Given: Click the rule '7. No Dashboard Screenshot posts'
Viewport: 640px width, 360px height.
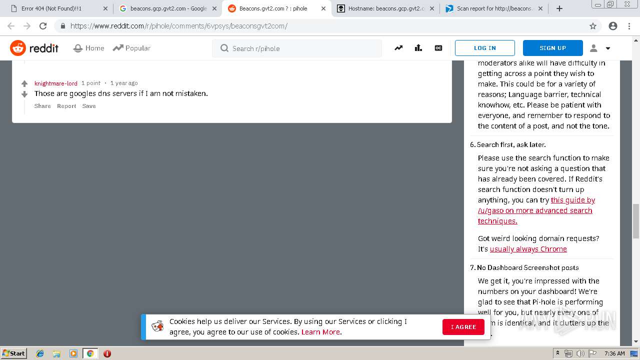Looking at the screenshot, I should pyautogui.click(x=524, y=267).
